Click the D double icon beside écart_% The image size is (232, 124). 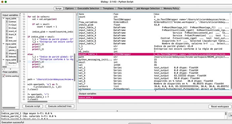(x=7, y=34)
